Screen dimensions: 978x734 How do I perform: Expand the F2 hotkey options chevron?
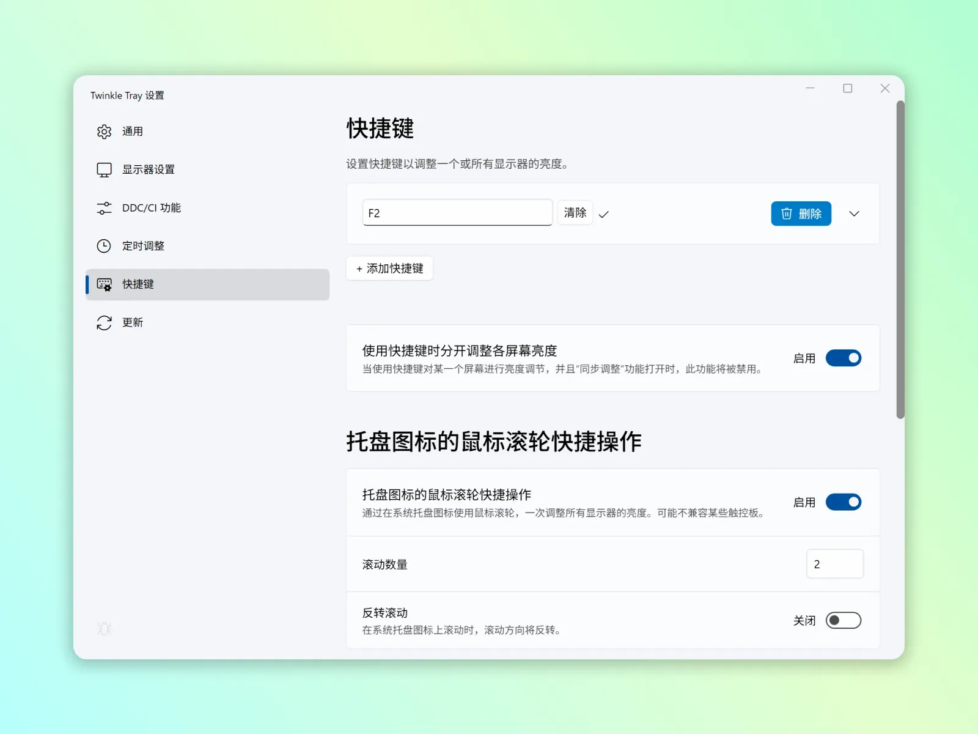click(x=855, y=213)
